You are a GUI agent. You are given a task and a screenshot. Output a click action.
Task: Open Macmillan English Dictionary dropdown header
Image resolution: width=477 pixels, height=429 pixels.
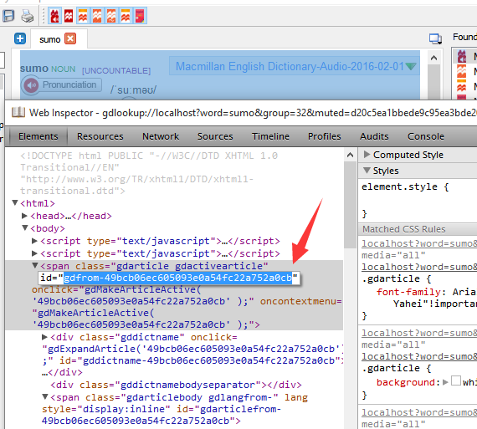point(295,66)
